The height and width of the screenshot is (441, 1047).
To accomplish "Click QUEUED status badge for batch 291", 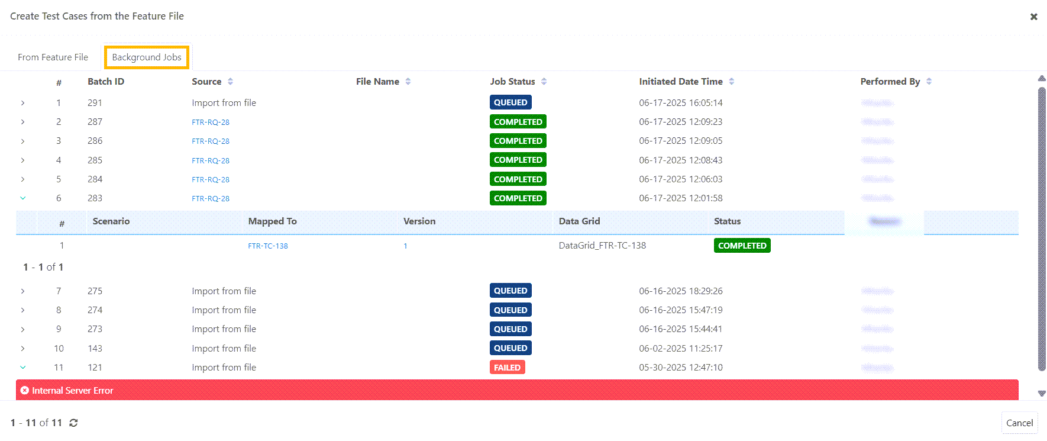I will click(x=510, y=102).
